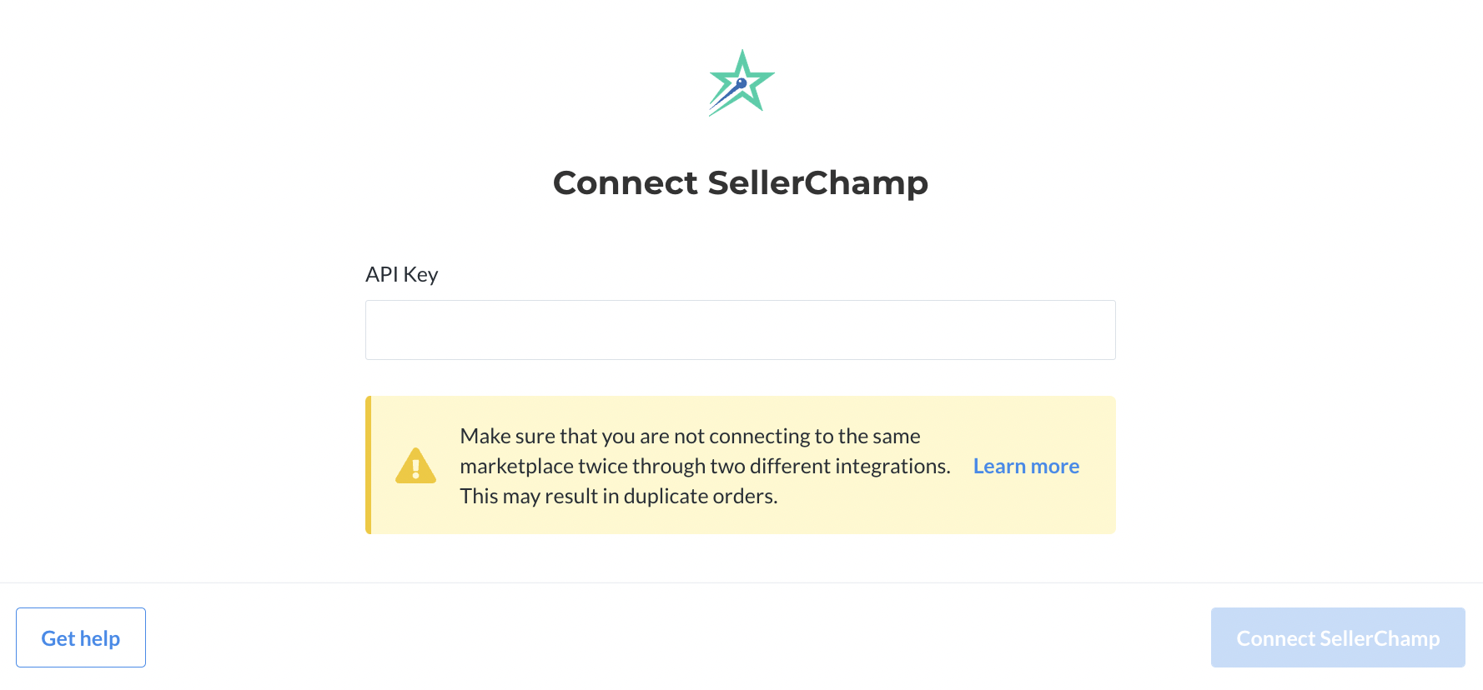This screenshot has height=690, width=1483.
Task: Click the Connect SellerChamp submit button
Action: [1338, 637]
